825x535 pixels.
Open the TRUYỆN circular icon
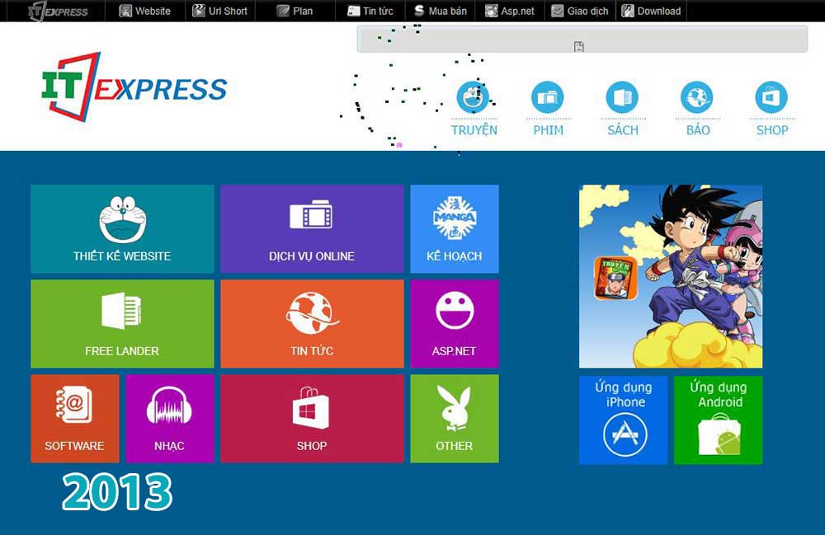(473, 97)
